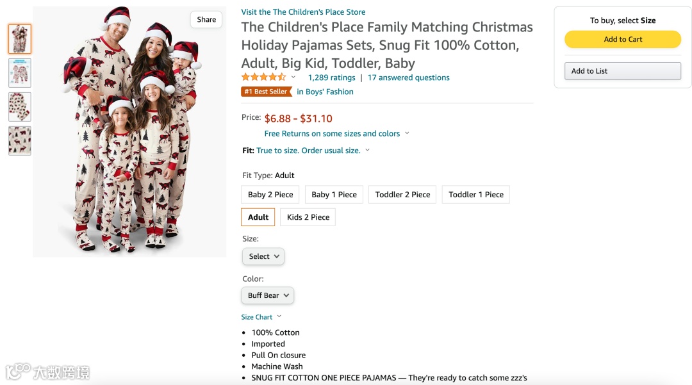Select the first product thumbnail image
The width and height of the screenshot is (692, 385).
pyautogui.click(x=20, y=39)
